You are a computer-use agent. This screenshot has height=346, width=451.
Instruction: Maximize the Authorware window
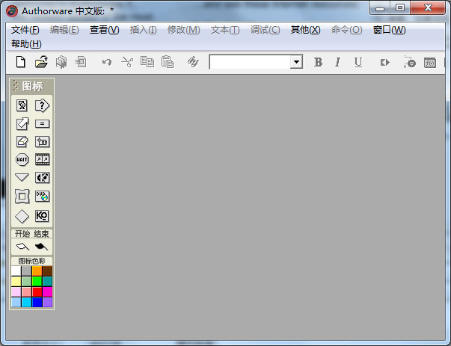click(400, 7)
